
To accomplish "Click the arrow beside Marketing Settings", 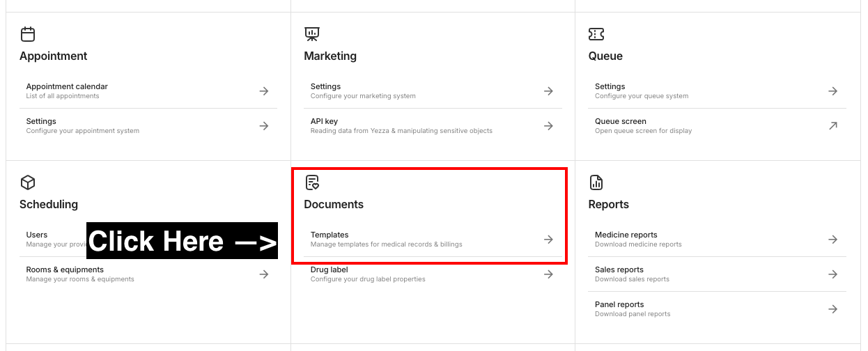I will (548, 91).
